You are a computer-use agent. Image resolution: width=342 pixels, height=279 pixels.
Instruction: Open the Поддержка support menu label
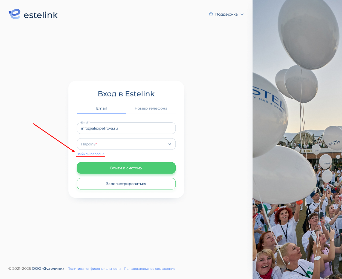pos(226,14)
